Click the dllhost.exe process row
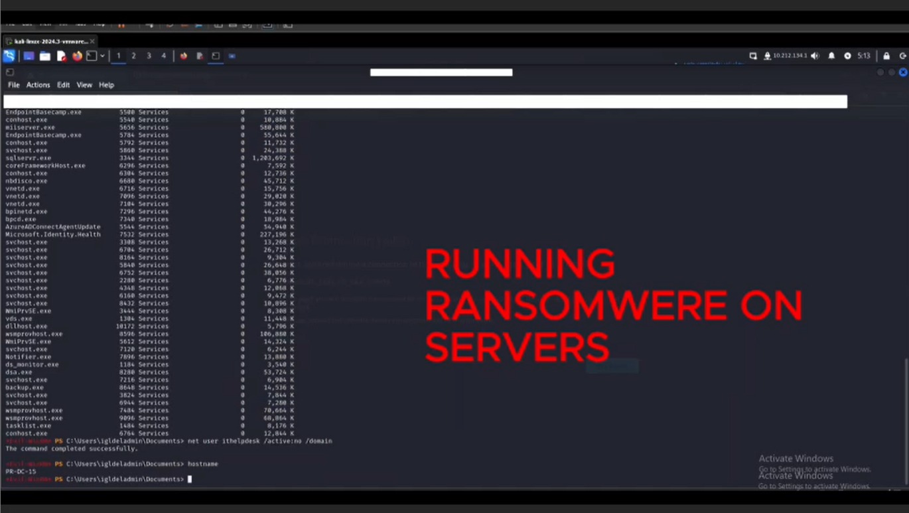Viewport: 909px width, 513px height. click(x=149, y=327)
